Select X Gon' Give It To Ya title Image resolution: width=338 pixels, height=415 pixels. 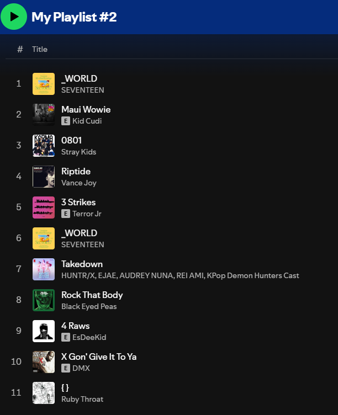[99, 357]
